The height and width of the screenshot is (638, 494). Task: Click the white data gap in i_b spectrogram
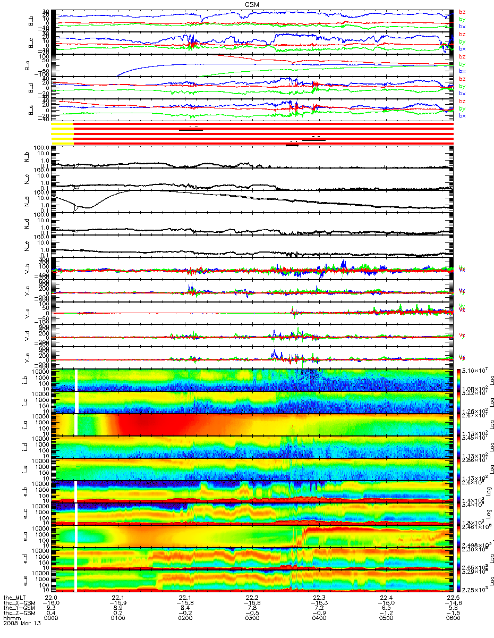pos(76,380)
